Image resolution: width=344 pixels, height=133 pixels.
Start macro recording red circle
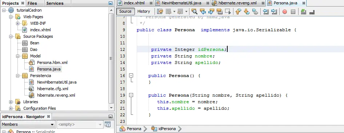pyautogui.click(x=285, y=12)
